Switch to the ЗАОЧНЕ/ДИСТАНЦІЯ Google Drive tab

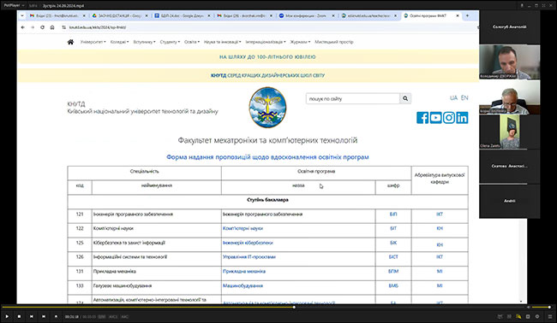(119, 15)
